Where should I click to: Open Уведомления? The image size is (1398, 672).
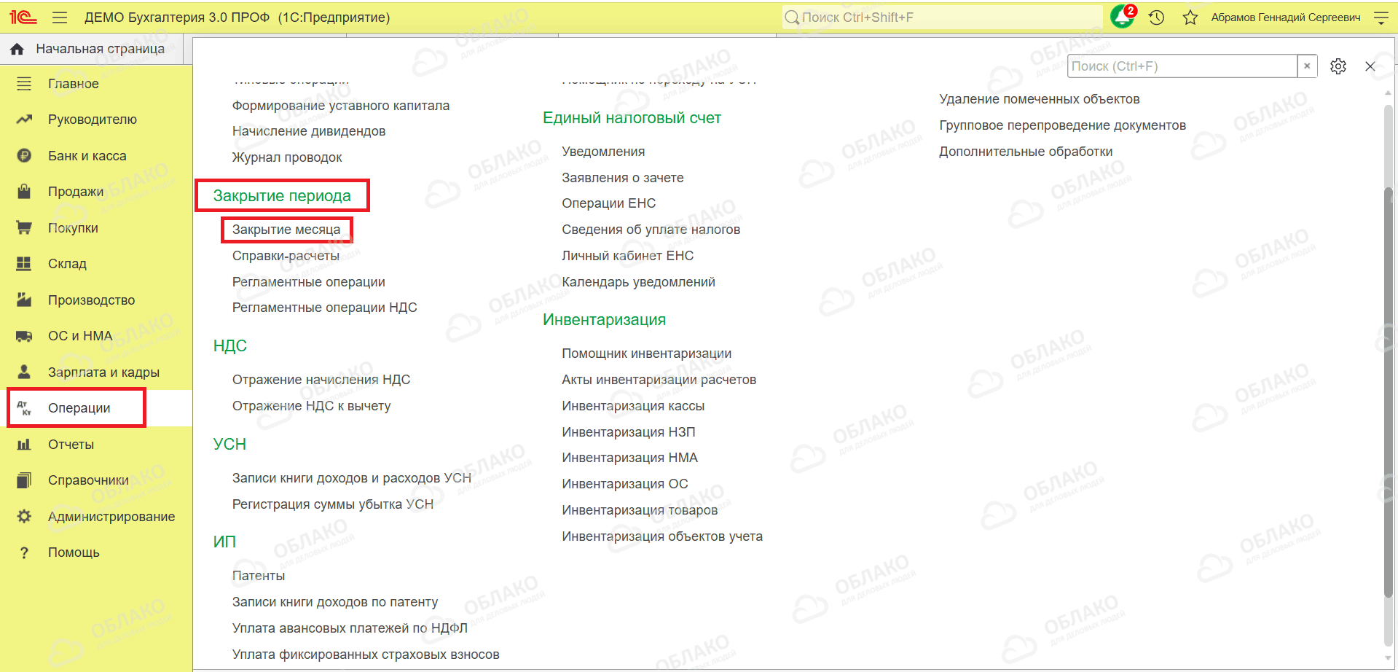[x=603, y=152]
